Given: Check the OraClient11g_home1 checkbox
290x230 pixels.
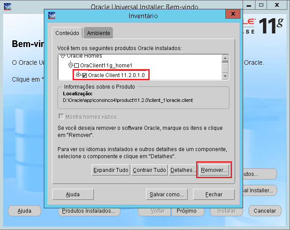Looking at the screenshot, I should click(77, 66).
